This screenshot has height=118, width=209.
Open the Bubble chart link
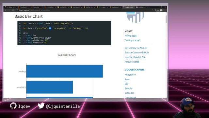[128, 88]
